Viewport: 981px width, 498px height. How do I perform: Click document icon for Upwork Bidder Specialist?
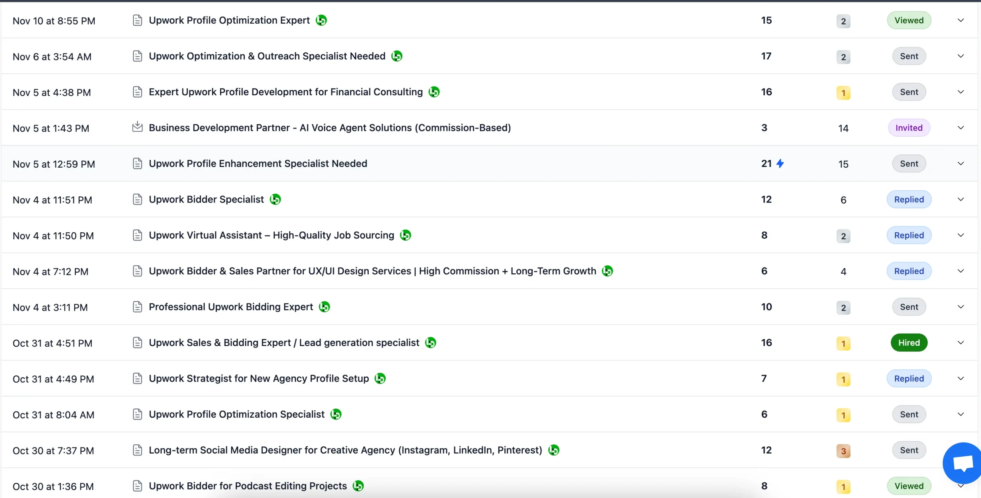(x=137, y=199)
